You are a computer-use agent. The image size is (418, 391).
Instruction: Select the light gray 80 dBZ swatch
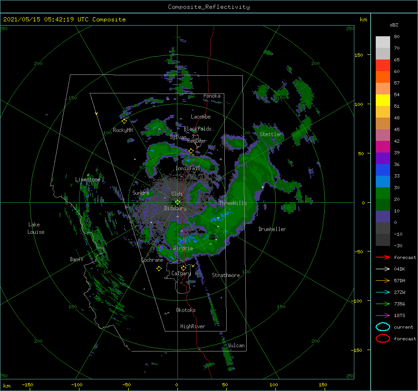coord(383,42)
